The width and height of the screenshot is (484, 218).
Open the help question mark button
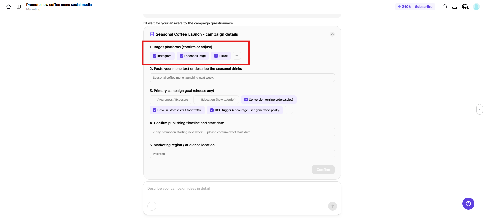(x=468, y=204)
